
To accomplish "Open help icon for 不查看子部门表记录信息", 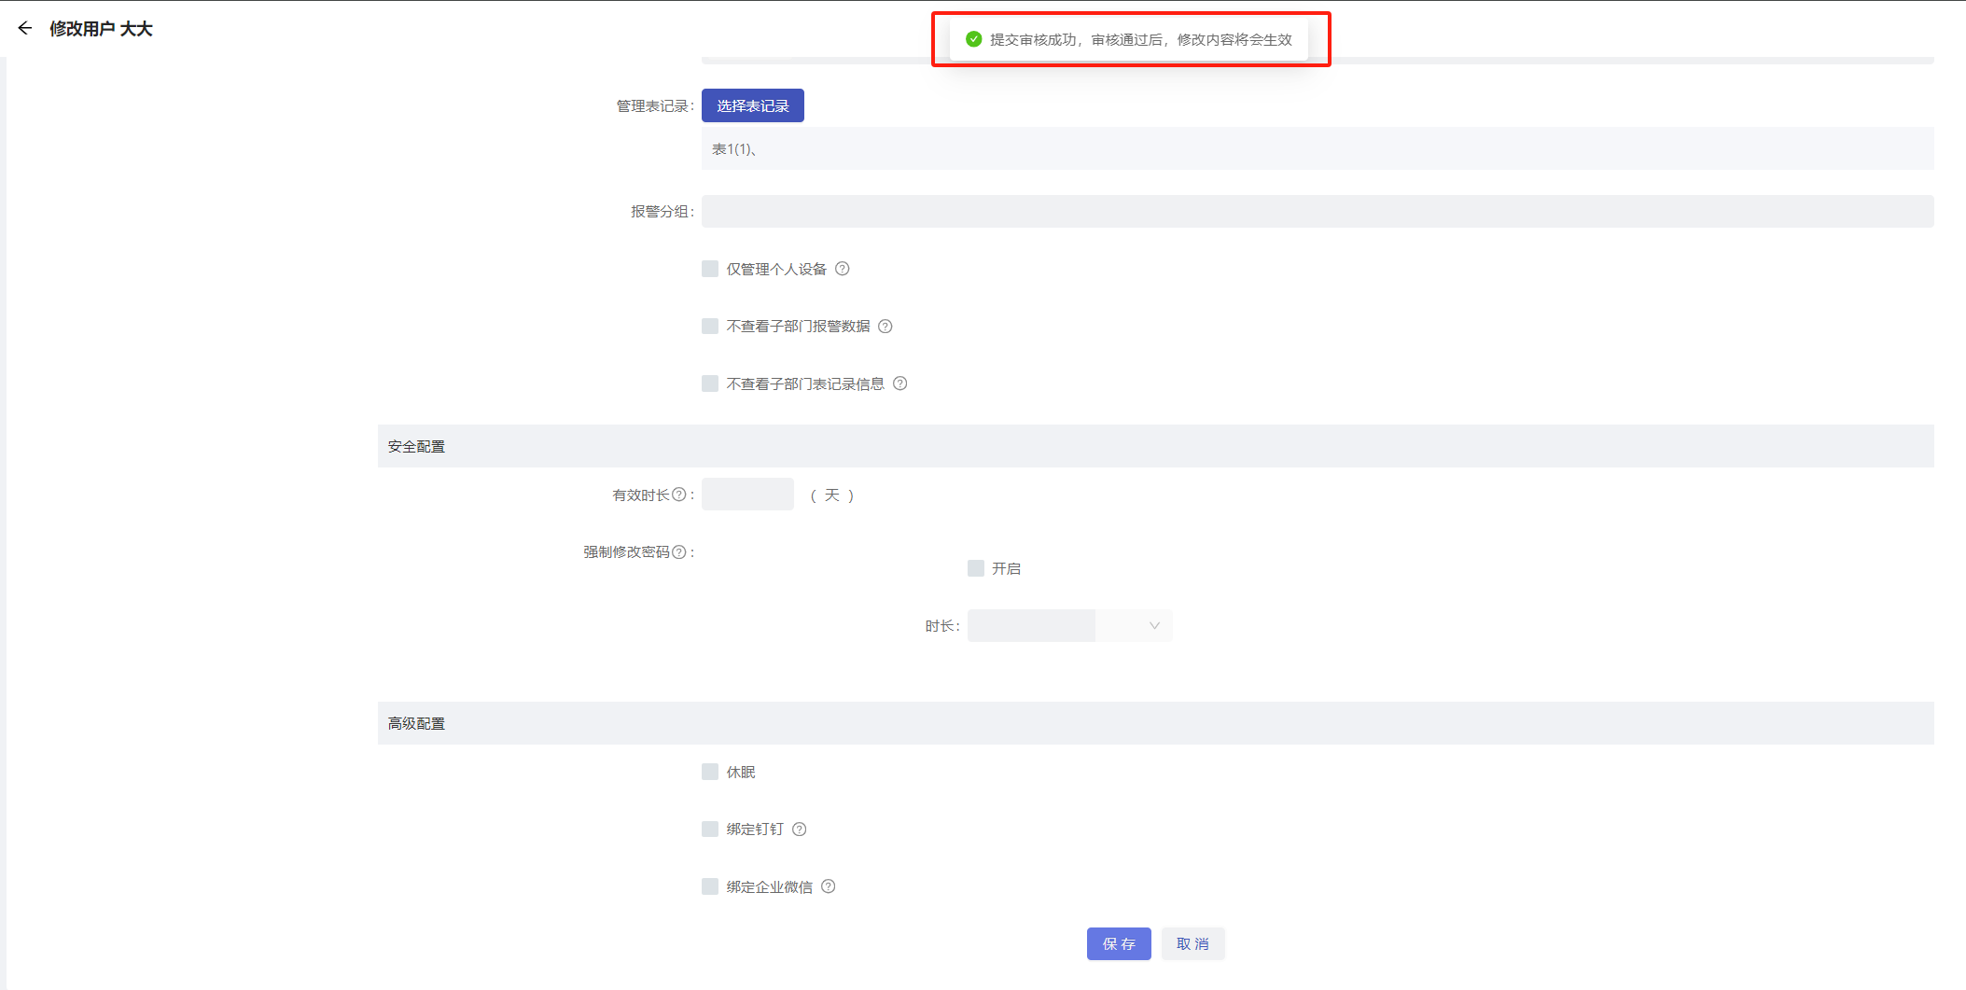I will click(900, 383).
